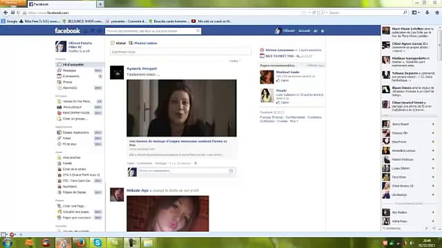Click Accueil in the blue header
442x248 pixels.
[304, 31]
